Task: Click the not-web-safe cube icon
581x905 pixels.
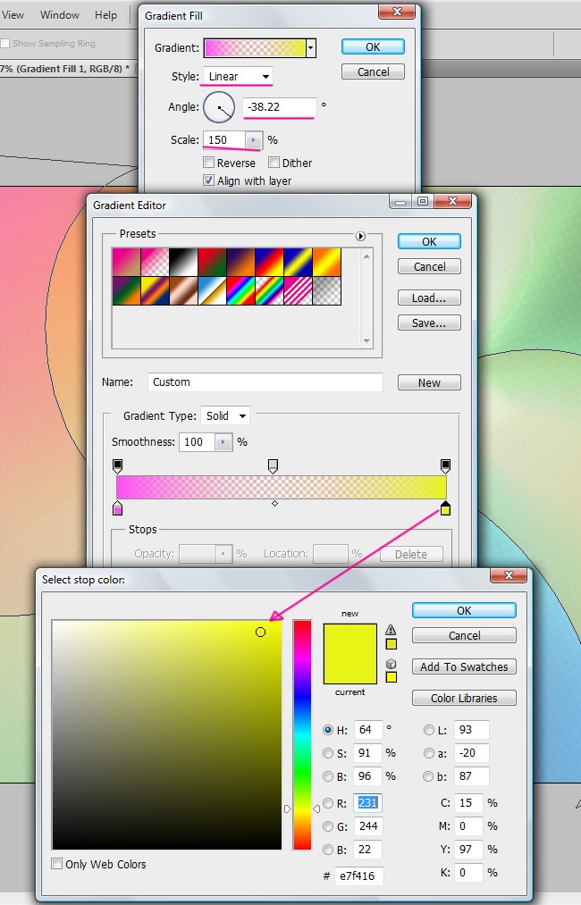Action: 391,664
